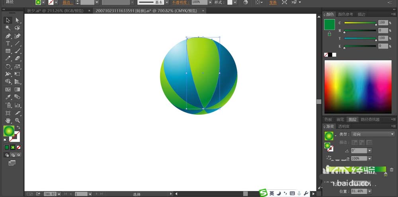398x197 pixels.
Task: Select the Magic Wand tool
Action: 8,28
